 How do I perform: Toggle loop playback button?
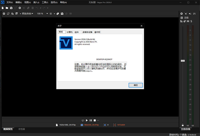click(83, 120)
